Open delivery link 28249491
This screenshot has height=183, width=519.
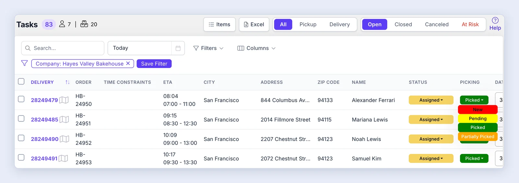(44, 158)
